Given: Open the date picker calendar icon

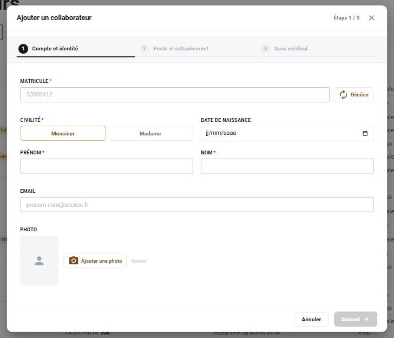Looking at the screenshot, I should click(365, 133).
